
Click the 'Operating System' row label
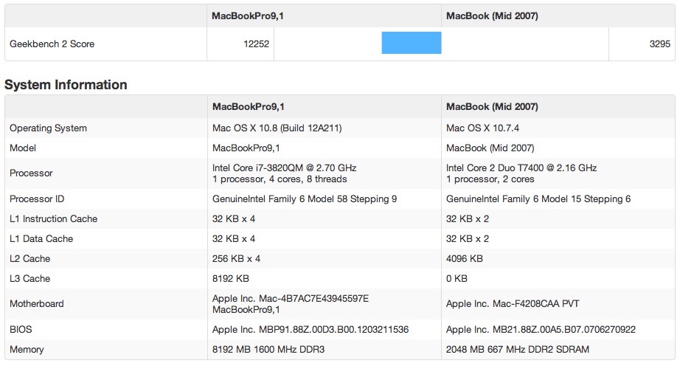tap(48, 128)
